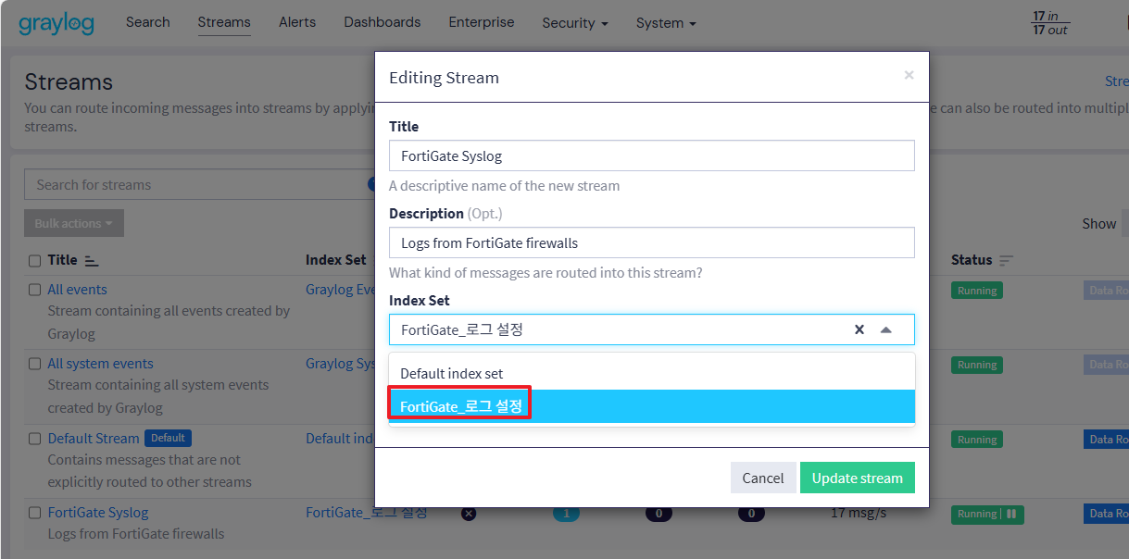Open the Default Stream link
The height and width of the screenshot is (559, 1129).
click(x=94, y=439)
